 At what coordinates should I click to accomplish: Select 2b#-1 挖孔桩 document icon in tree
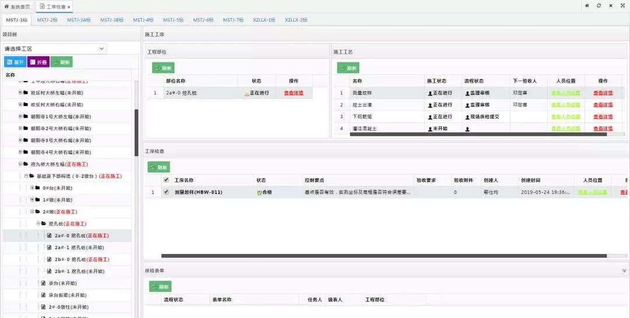(50, 271)
